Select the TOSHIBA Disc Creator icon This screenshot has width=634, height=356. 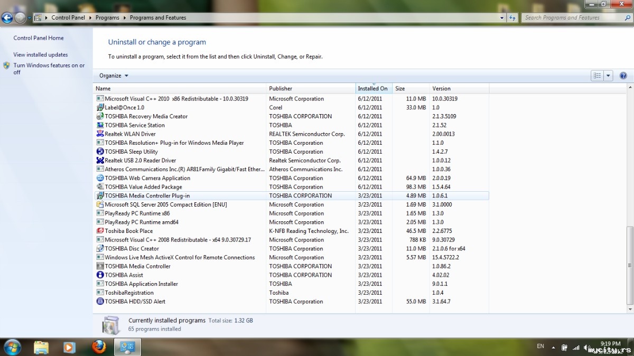point(100,249)
